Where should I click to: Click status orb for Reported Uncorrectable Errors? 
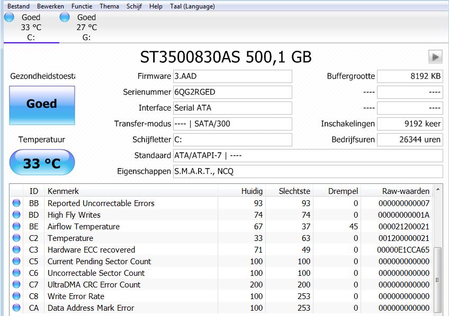[x=16, y=203]
